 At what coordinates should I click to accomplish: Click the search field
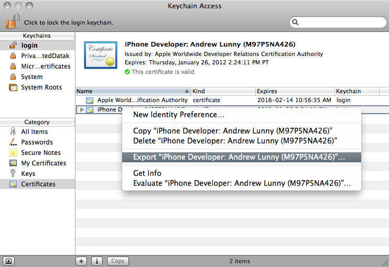click(338, 22)
